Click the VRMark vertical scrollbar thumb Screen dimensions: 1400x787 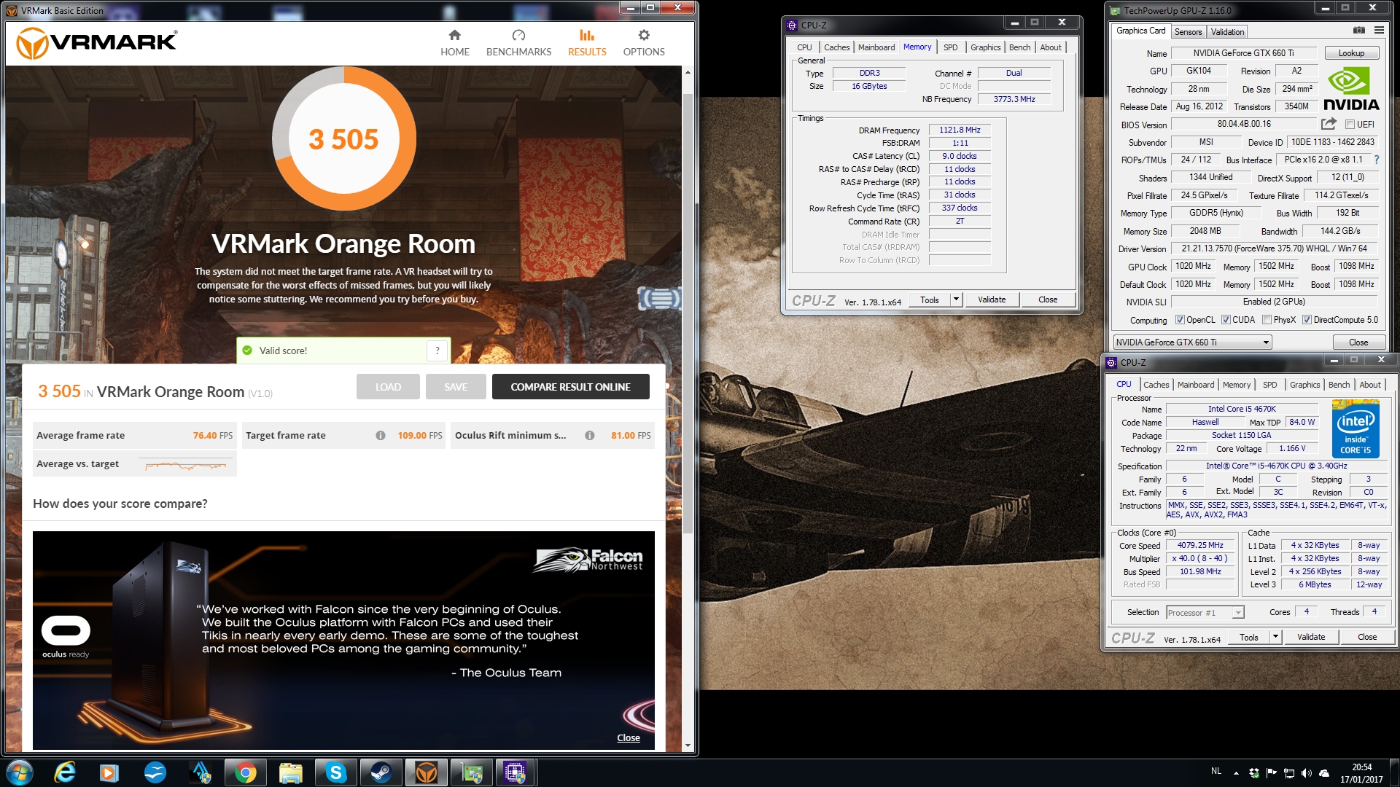(688, 313)
